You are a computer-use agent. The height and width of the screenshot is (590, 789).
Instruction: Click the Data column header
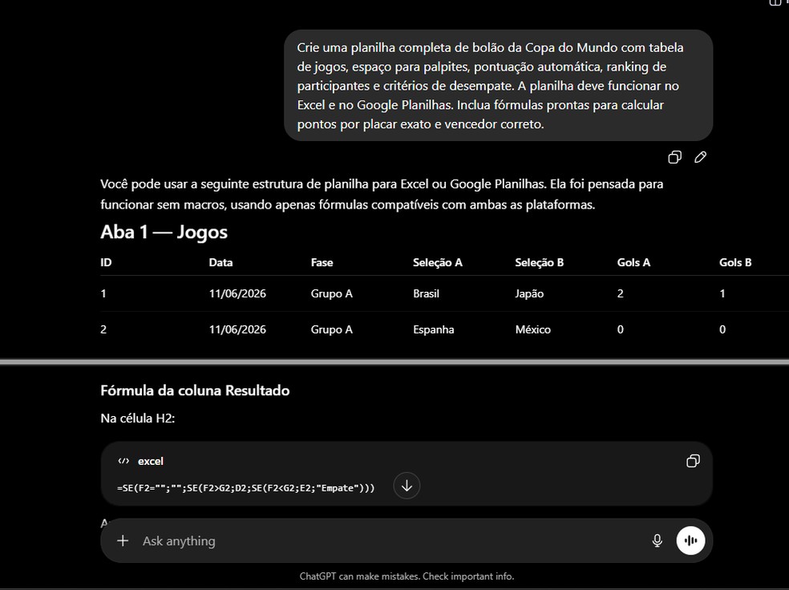[x=221, y=263]
